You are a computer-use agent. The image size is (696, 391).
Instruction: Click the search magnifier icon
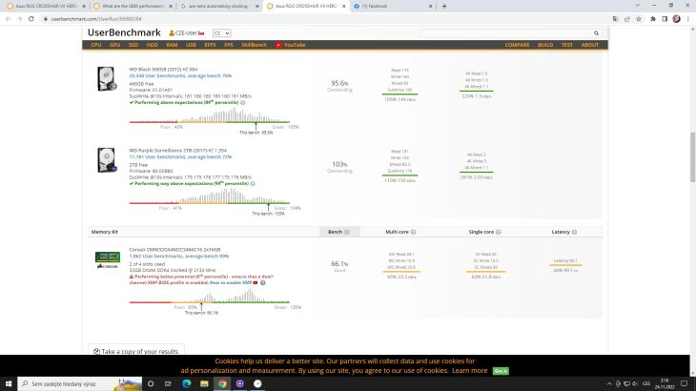click(596, 33)
